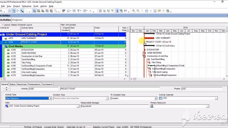Click the horizontal split window icon after zoom tools
Screen dimensions: 228x128
point(146,11)
